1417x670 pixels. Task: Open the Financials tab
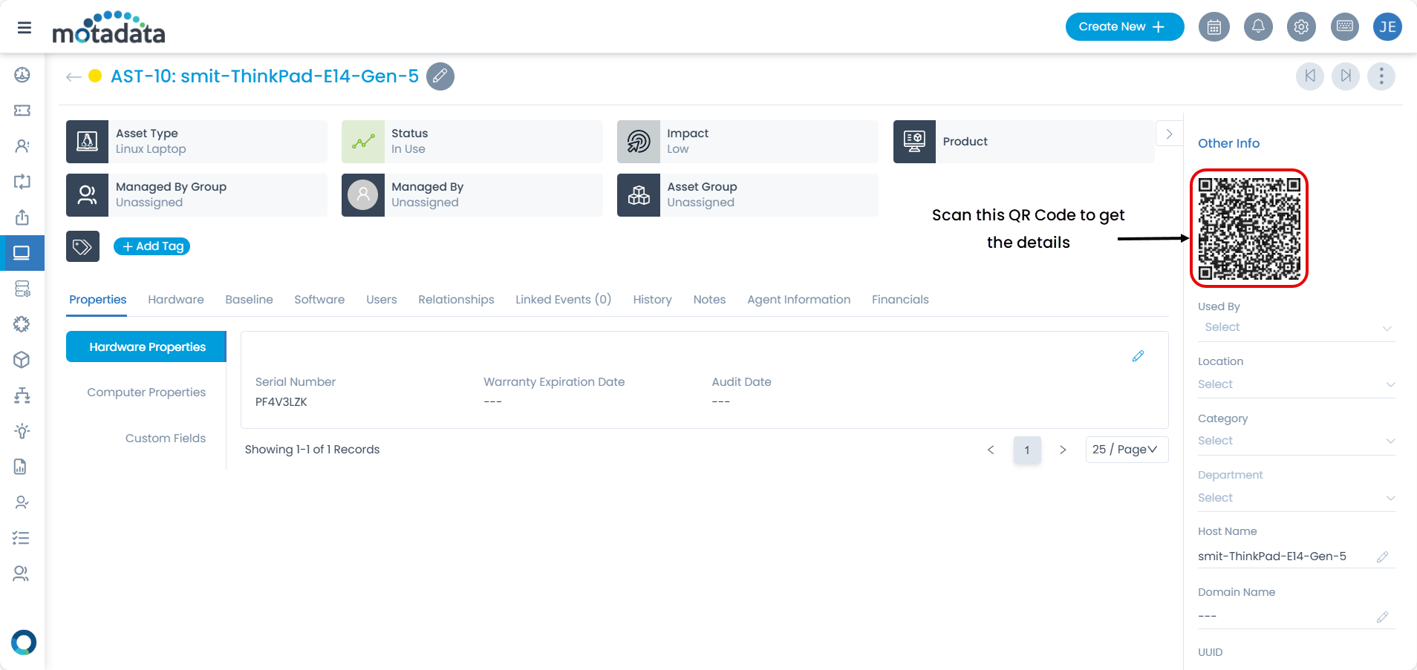pyautogui.click(x=900, y=300)
